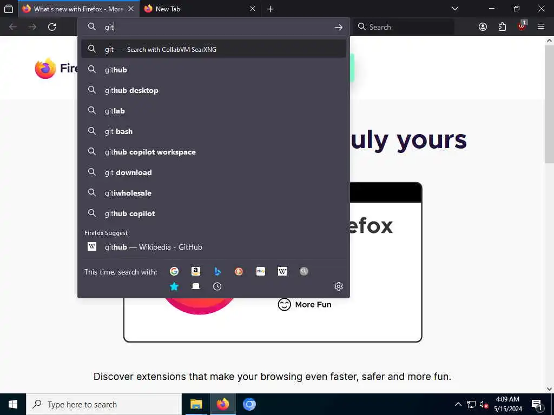The image size is (554, 415).
Task: Click the taskbar 'Type here to search' box
Action: coord(104,404)
